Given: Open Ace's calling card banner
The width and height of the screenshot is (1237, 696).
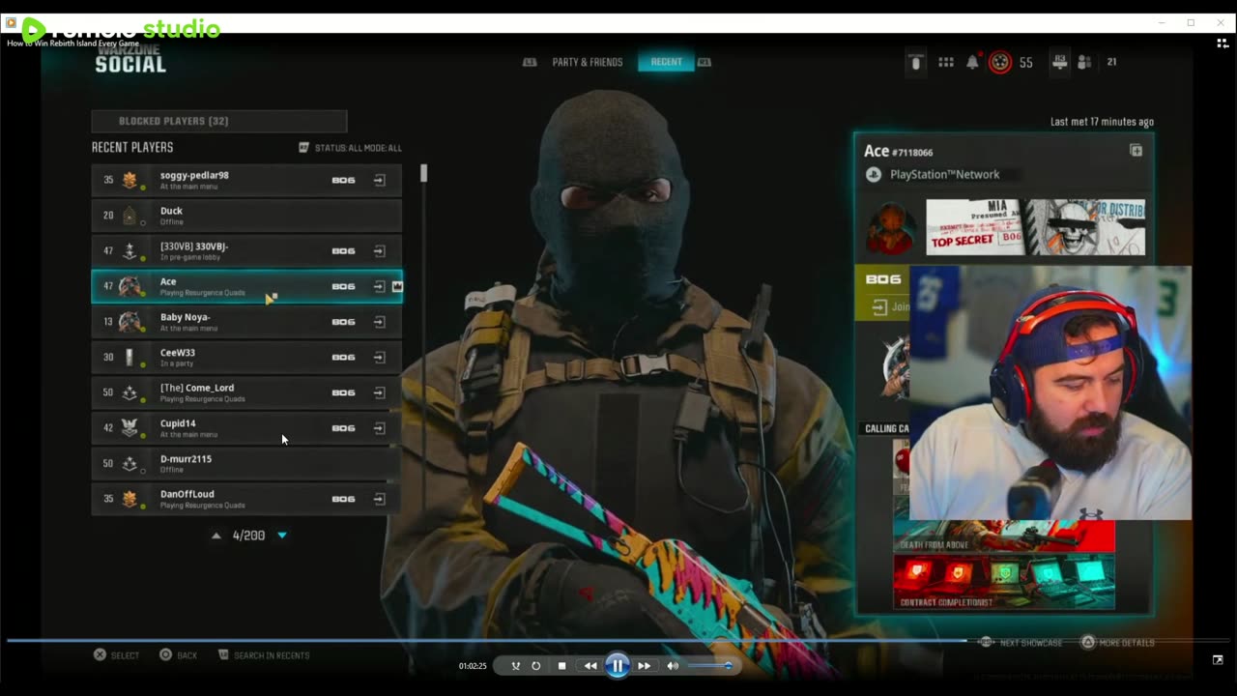Looking at the screenshot, I should pos(1035,228).
